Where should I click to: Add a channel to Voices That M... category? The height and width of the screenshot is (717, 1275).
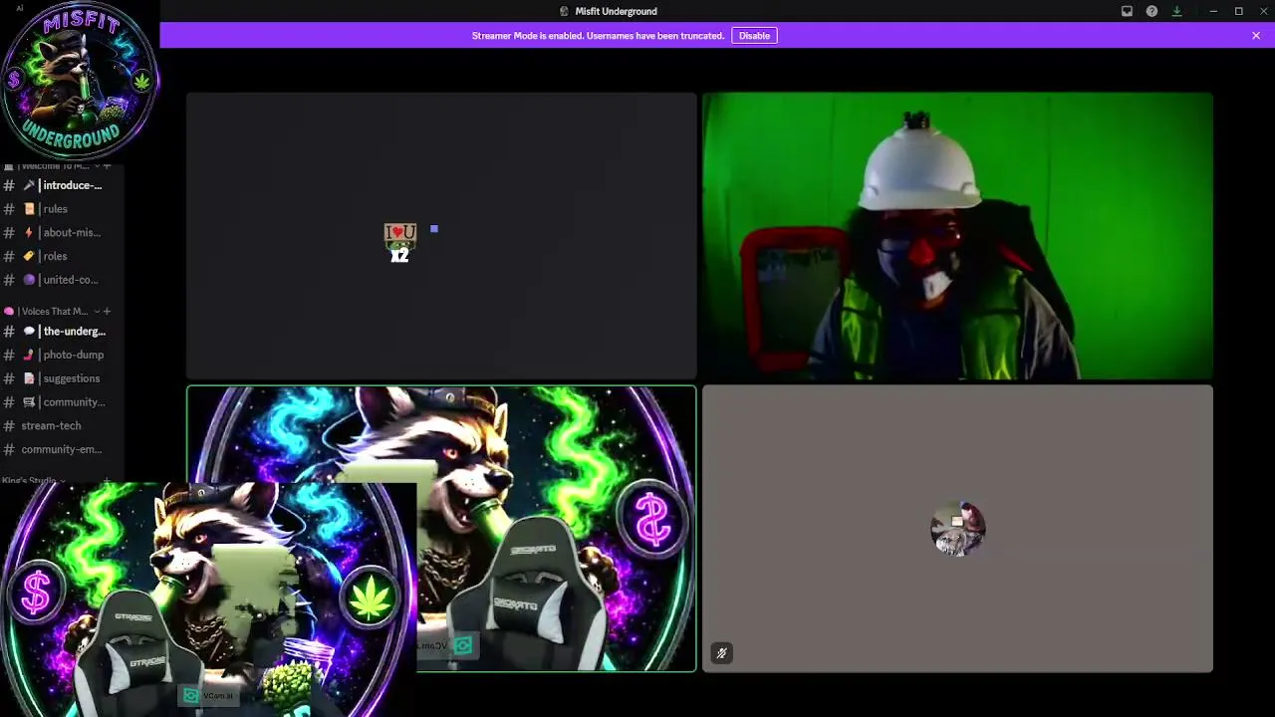point(108,312)
